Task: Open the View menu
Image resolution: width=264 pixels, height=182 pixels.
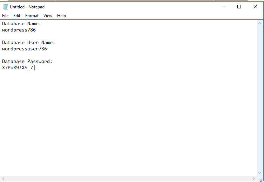Action: click(x=48, y=16)
